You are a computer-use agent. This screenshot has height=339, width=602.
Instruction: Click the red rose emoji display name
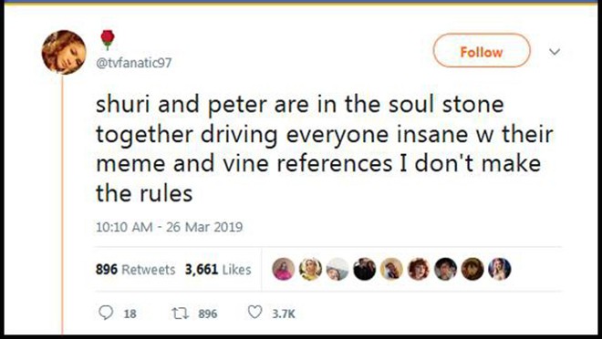coord(108,40)
